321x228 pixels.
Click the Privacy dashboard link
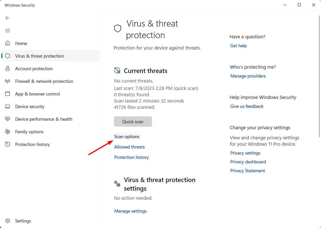pyautogui.click(x=248, y=162)
